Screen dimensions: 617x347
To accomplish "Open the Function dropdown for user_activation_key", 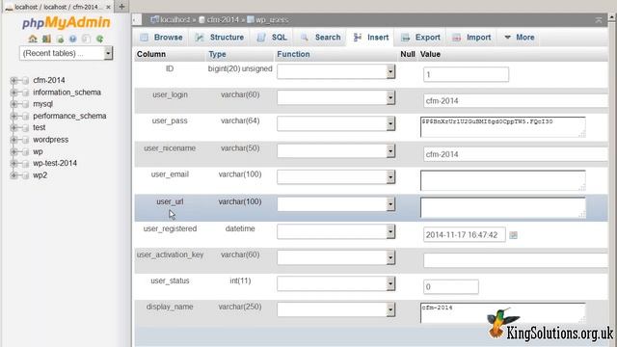I will (x=335, y=257).
